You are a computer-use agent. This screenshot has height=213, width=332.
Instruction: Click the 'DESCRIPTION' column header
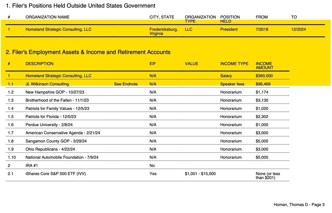tap(39, 64)
